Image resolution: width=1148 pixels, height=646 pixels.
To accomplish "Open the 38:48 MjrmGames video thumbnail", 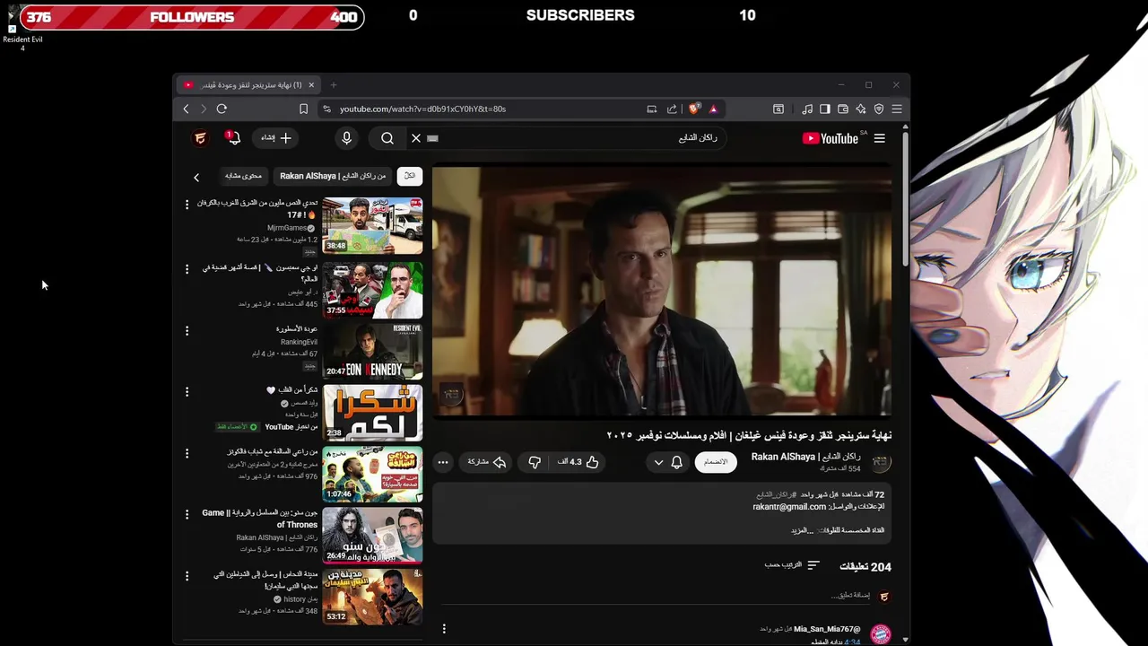I will pos(372,226).
